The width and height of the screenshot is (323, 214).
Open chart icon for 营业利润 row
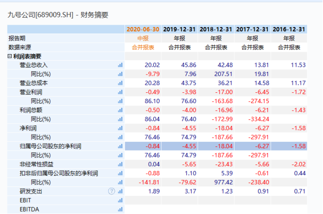coord(120,92)
